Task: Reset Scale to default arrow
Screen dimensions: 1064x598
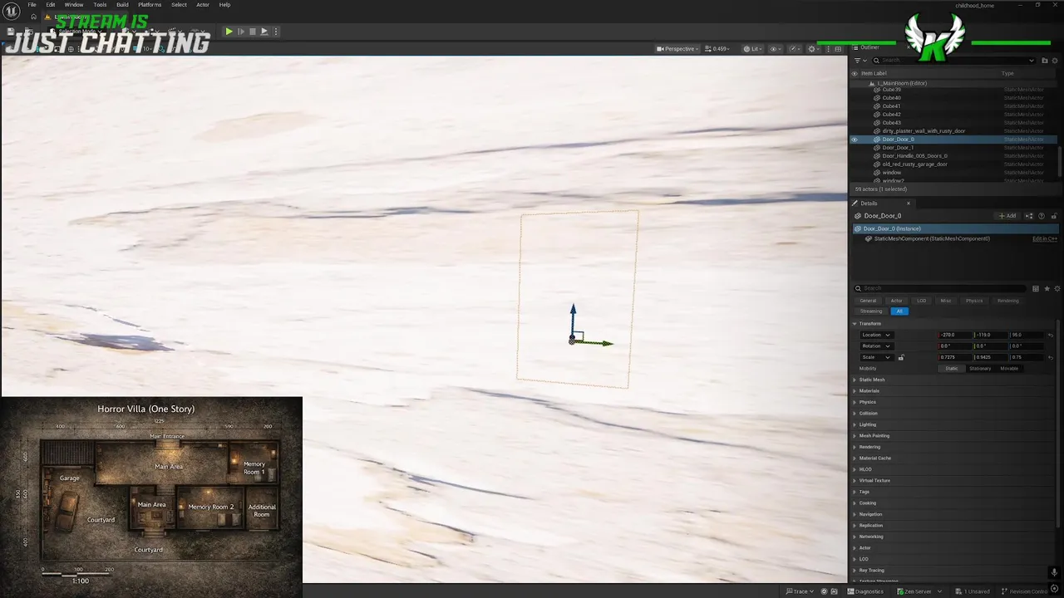Action: 1051,357
